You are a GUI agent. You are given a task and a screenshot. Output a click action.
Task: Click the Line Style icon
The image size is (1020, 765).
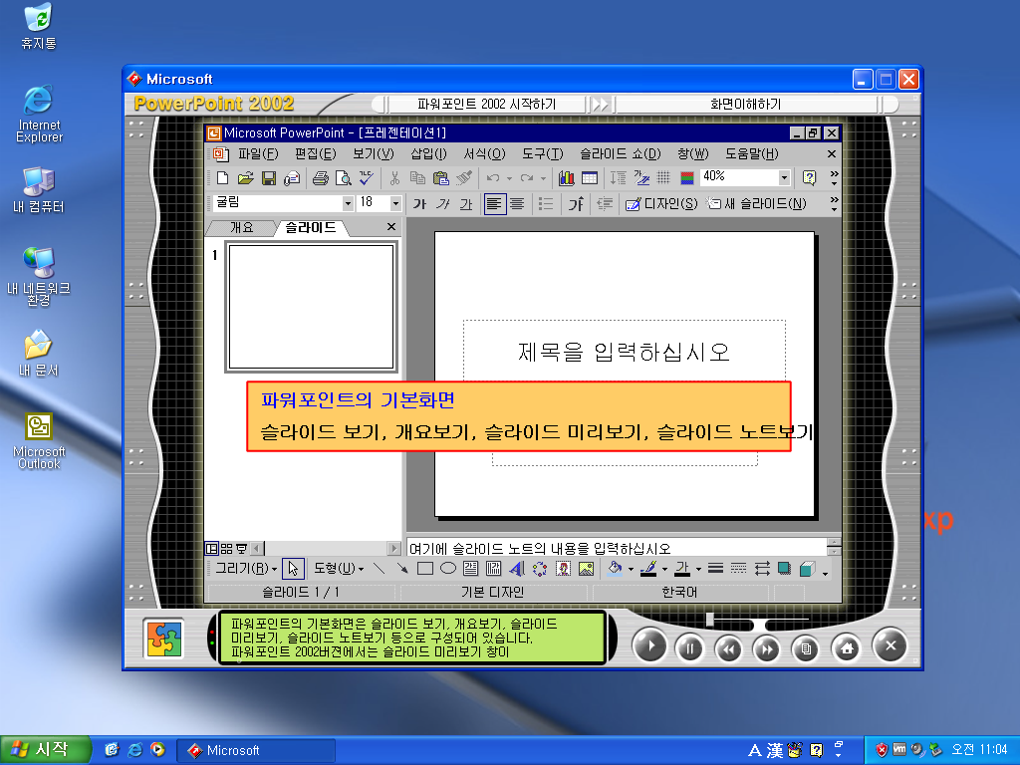click(x=715, y=569)
